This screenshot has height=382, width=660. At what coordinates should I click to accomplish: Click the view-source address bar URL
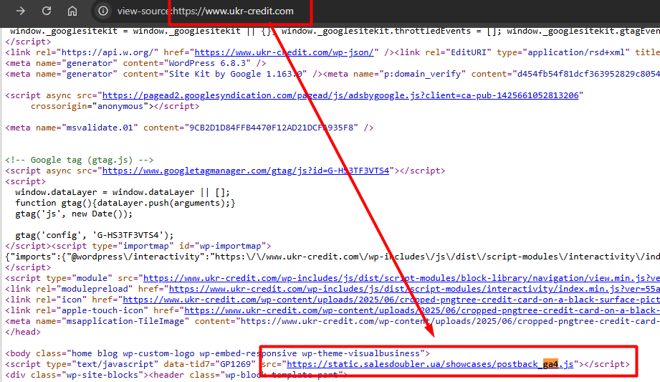(206, 11)
